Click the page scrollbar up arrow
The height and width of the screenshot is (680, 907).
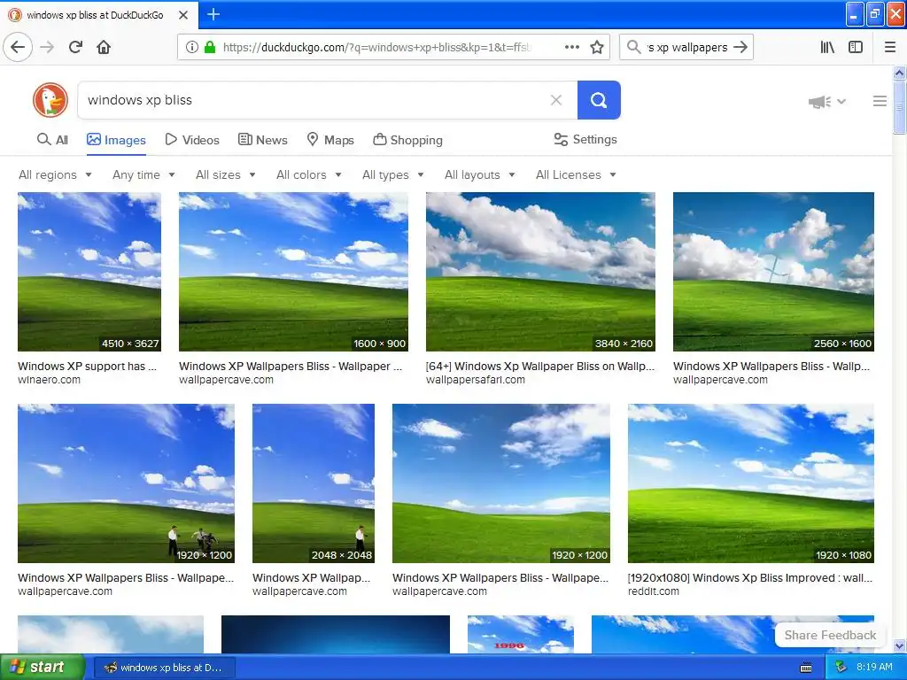click(x=899, y=73)
